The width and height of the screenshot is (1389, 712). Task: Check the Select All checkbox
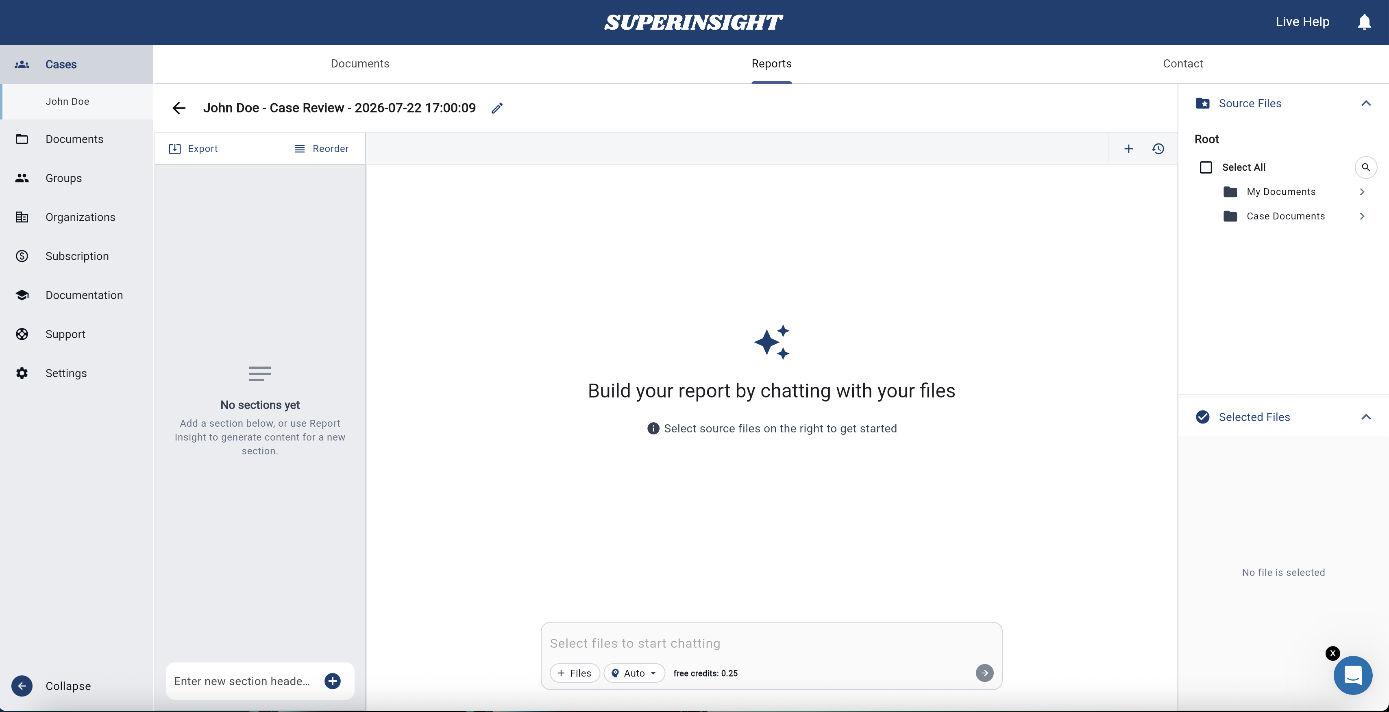point(1206,167)
